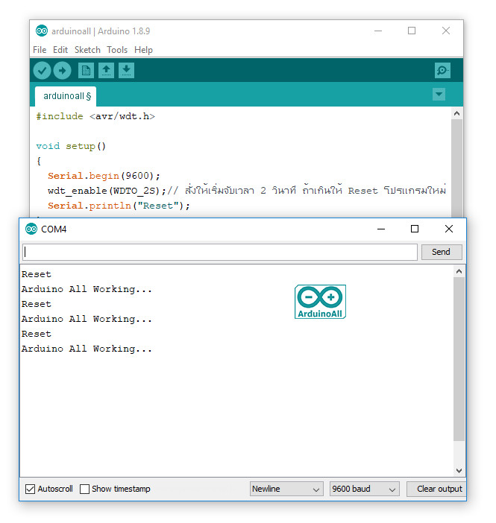
Task: Focus the serial message input field
Action: (x=220, y=252)
